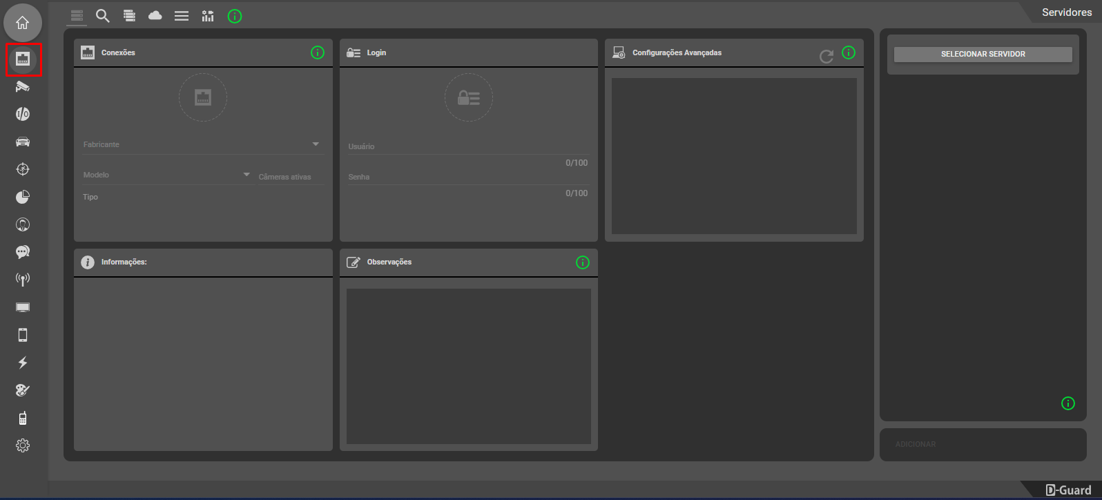Refresh Configurações Avançadas with reload icon
Image resolution: width=1102 pixels, height=500 pixels.
pyautogui.click(x=826, y=57)
